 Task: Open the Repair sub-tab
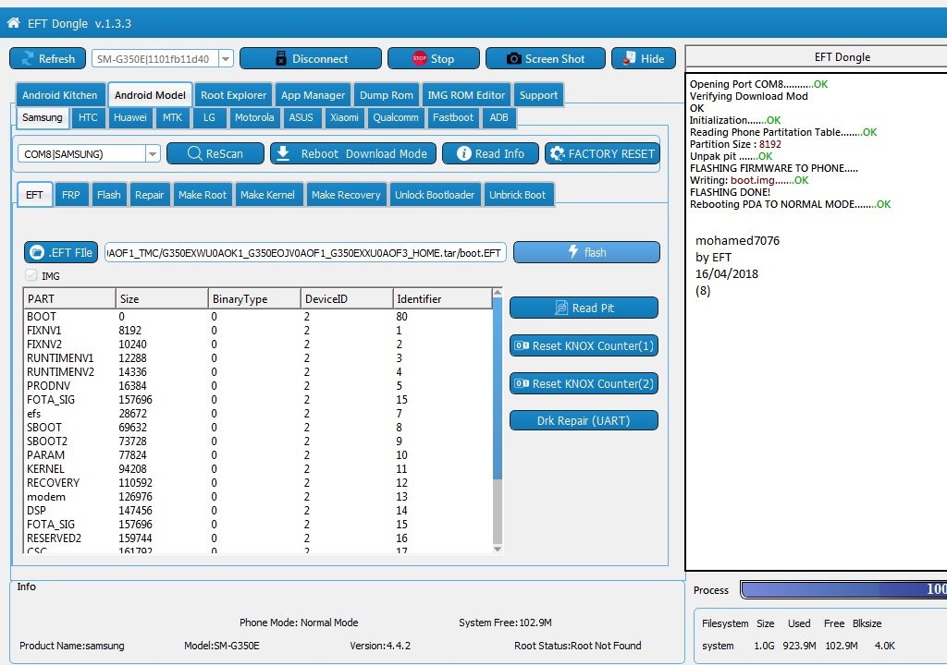click(x=149, y=194)
